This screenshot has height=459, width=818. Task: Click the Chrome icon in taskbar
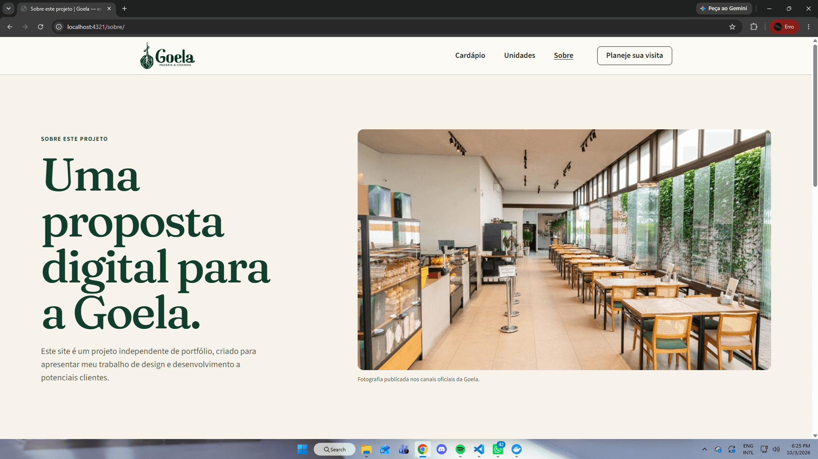(x=422, y=449)
